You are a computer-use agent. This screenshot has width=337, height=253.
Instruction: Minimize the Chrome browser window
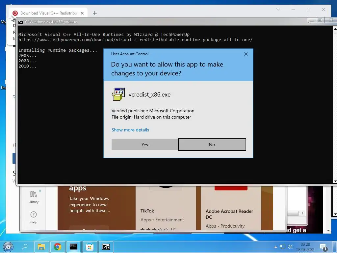[x=293, y=10]
